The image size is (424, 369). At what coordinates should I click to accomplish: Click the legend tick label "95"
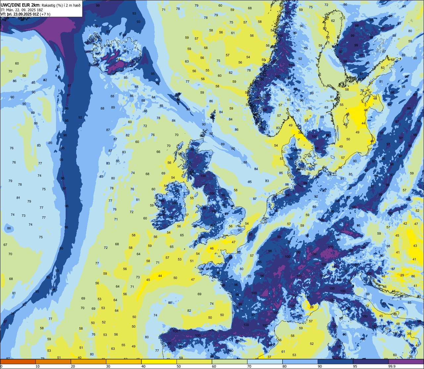tap(355, 366)
